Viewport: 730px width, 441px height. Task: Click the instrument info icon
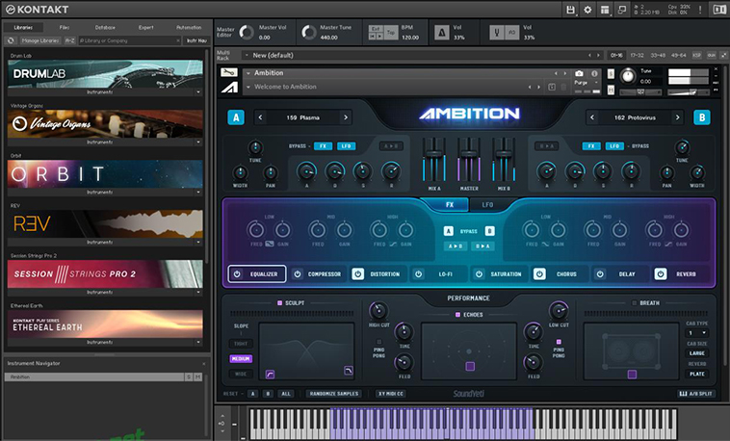[x=594, y=73]
